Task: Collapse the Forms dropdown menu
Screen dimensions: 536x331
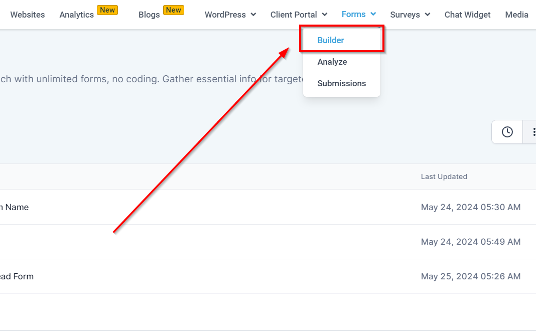Action: (x=358, y=14)
